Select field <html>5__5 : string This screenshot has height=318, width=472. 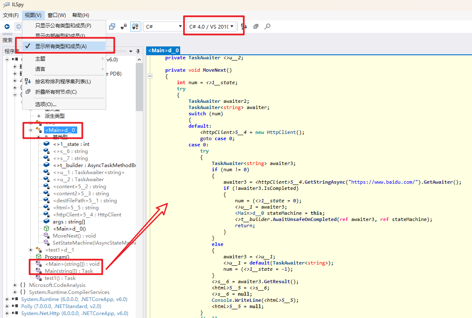[76, 208]
